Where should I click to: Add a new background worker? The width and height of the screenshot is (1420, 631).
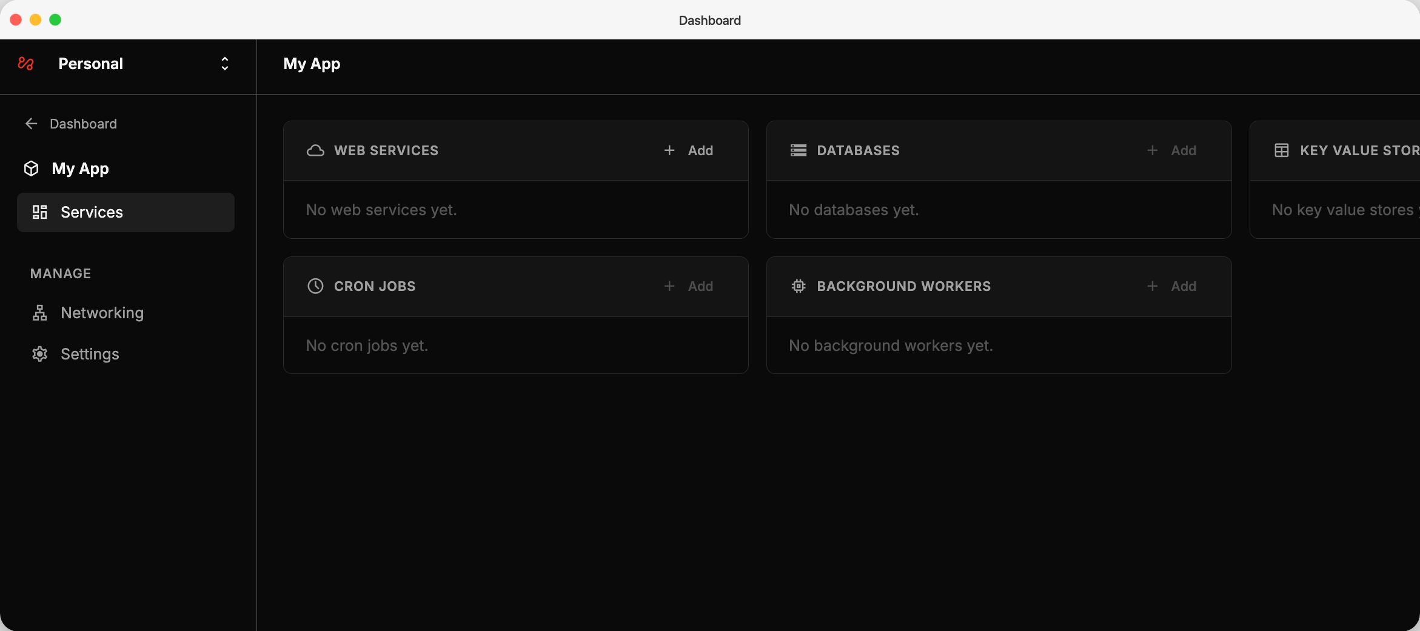tap(1171, 286)
